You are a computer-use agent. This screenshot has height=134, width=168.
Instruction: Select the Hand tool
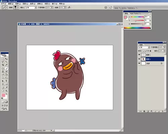(x=3, y=91)
